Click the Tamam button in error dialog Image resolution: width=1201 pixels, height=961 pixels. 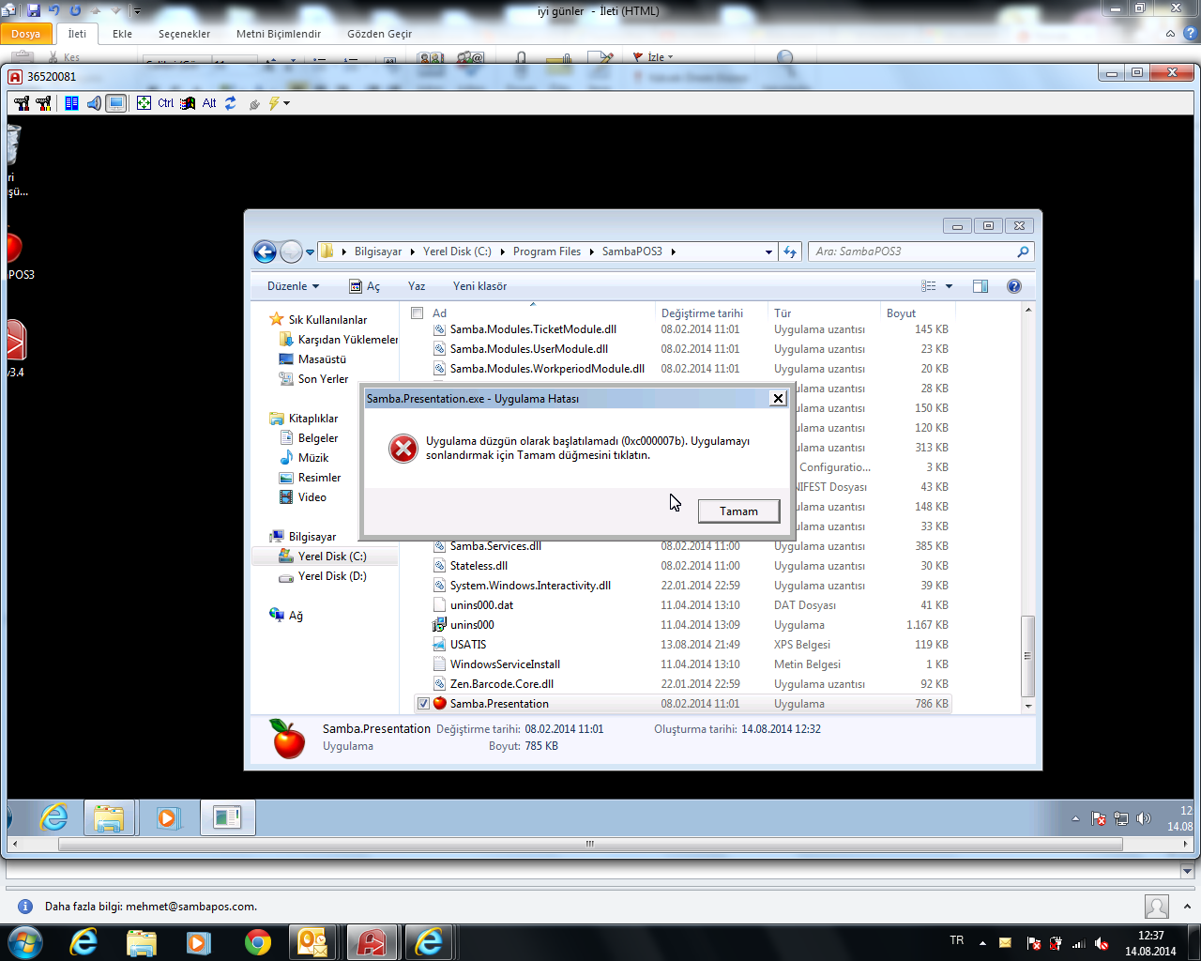pos(738,511)
